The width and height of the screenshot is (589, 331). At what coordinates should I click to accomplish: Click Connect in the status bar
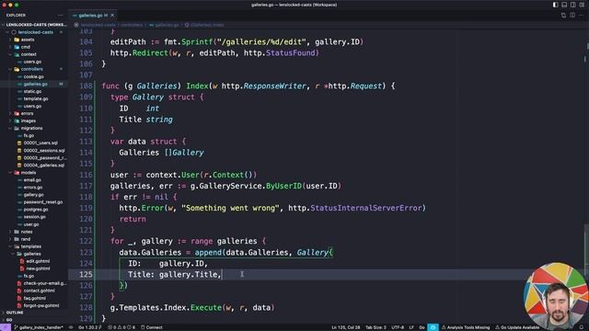(152, 327)
